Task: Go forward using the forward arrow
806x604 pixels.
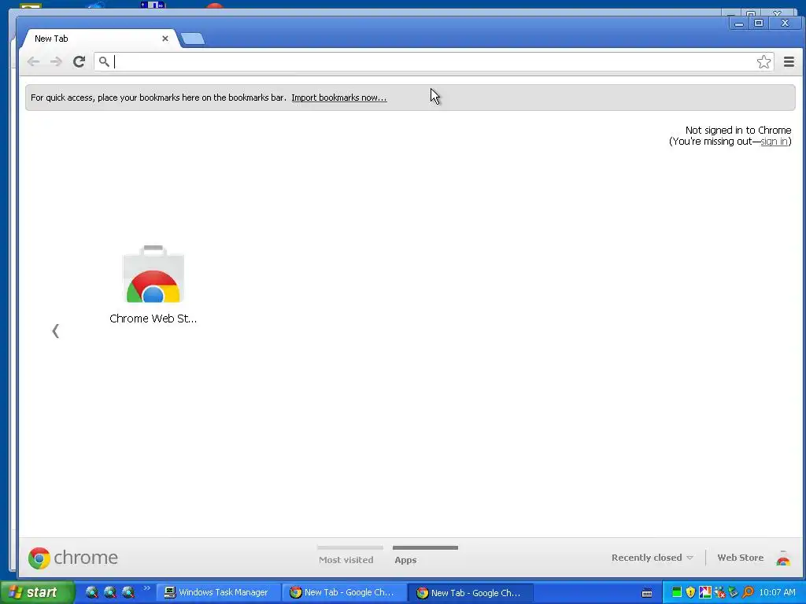Action: 56,62
